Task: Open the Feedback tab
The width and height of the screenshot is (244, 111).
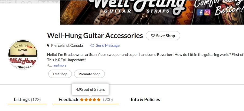Action: [68, 100]
